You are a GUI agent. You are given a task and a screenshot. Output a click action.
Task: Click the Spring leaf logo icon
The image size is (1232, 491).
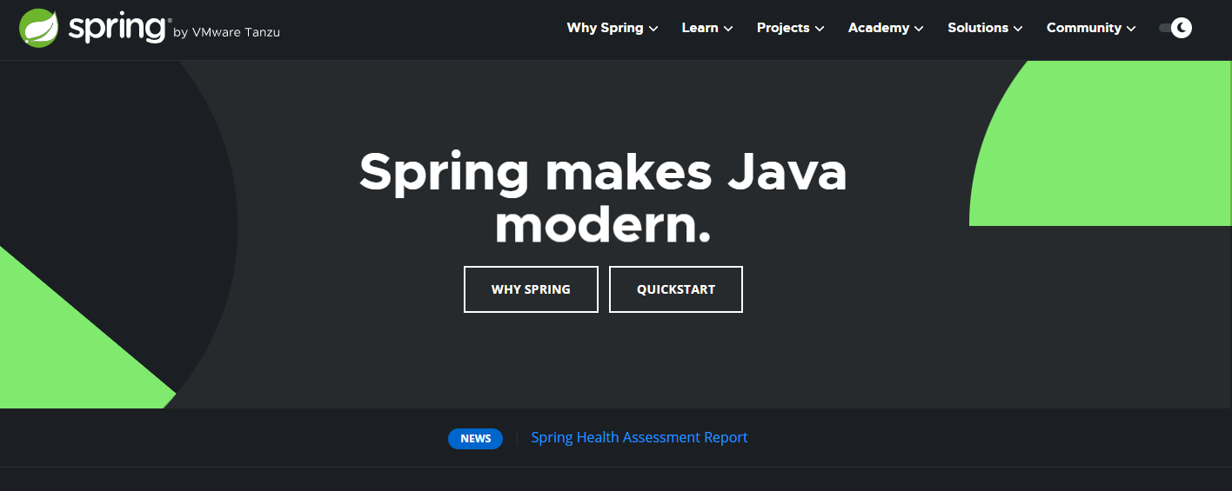[x=39, y=28]
